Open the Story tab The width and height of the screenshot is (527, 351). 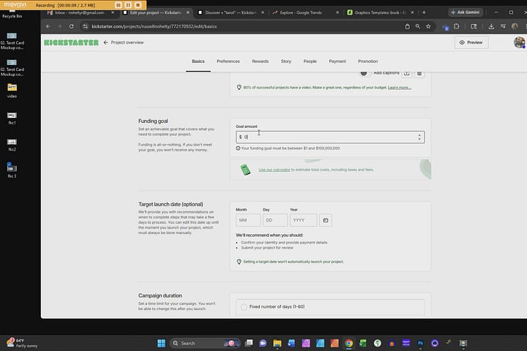286,61
